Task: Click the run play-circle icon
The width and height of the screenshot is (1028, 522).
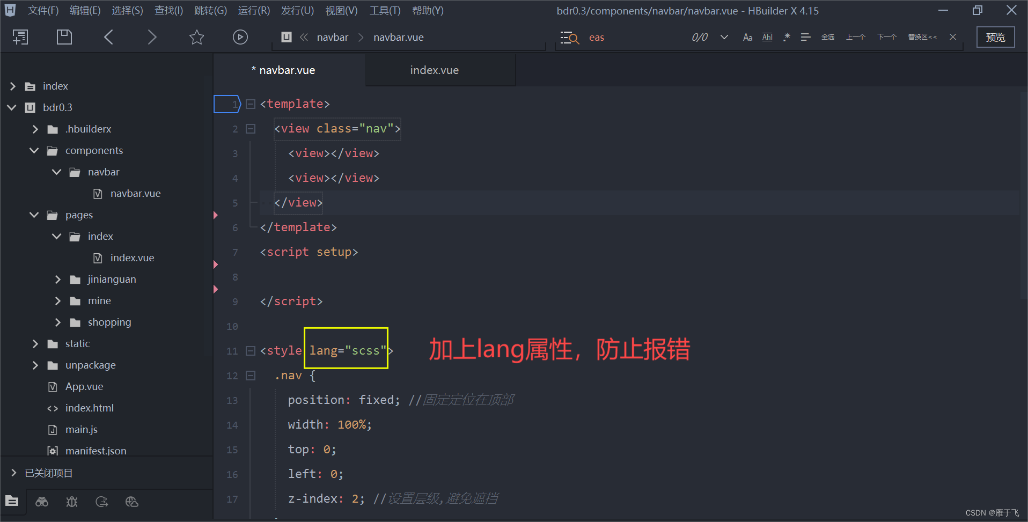Action: (240, 37)
